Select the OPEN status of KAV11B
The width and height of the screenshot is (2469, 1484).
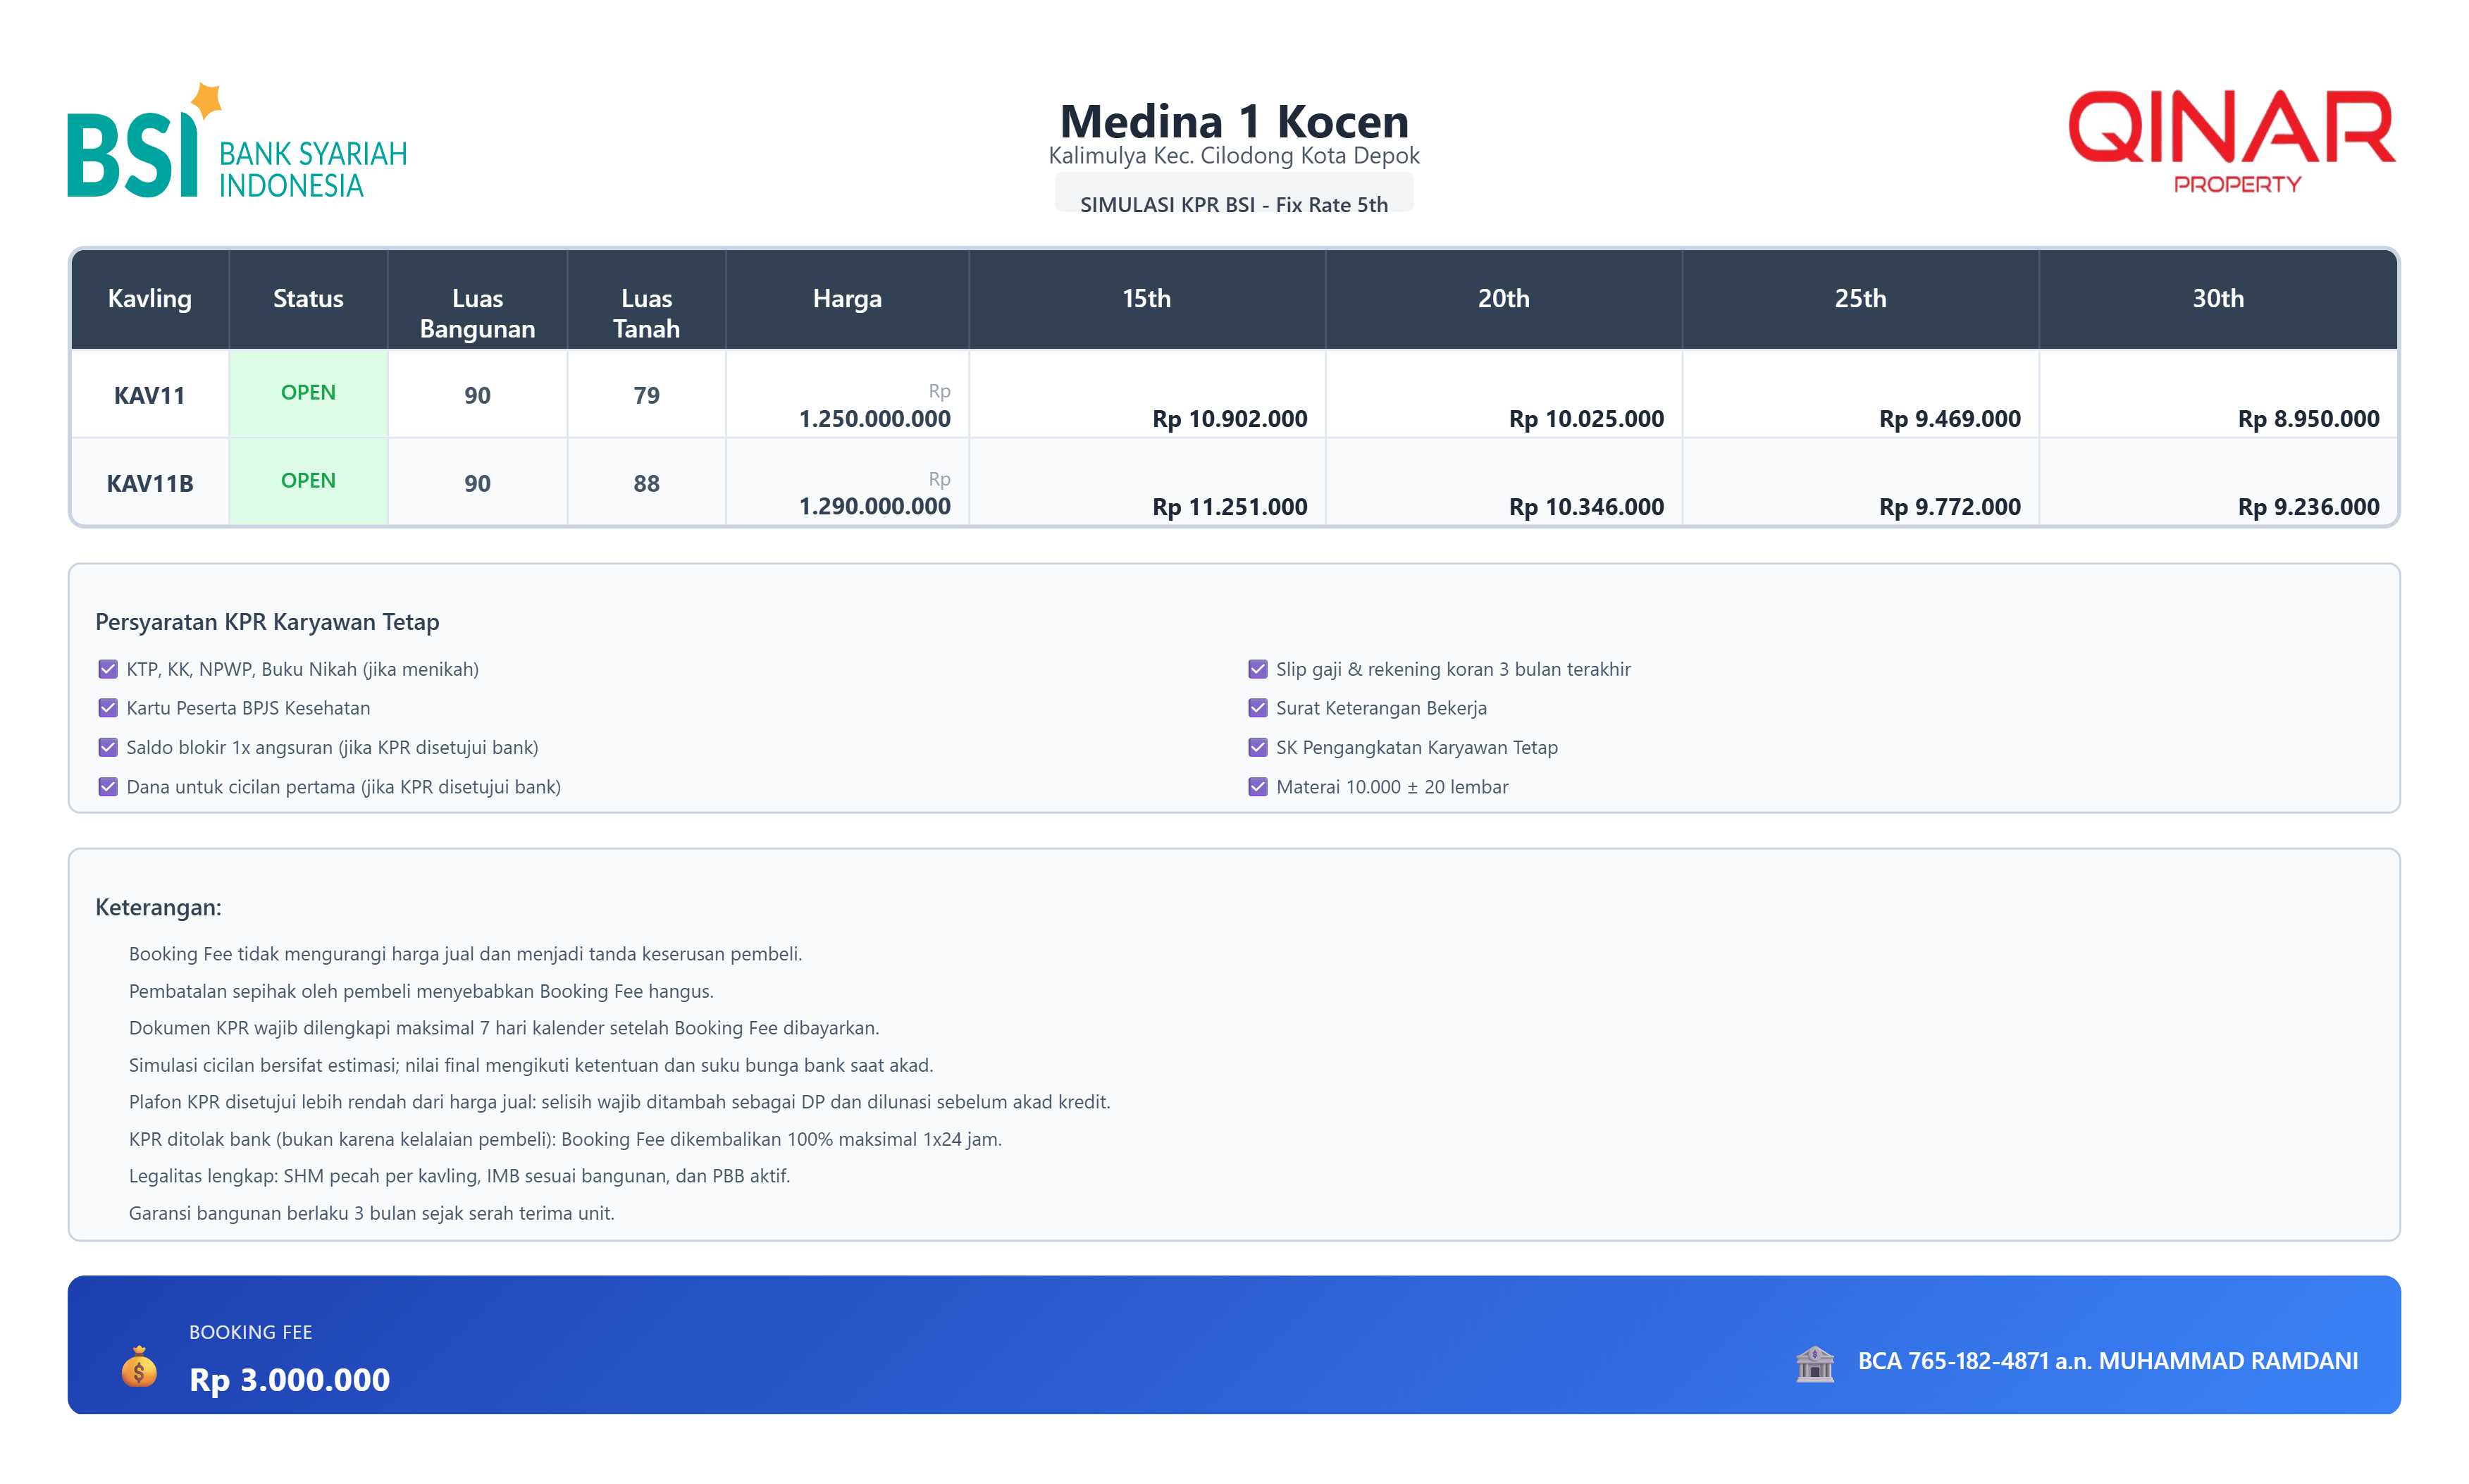[308, 481]
